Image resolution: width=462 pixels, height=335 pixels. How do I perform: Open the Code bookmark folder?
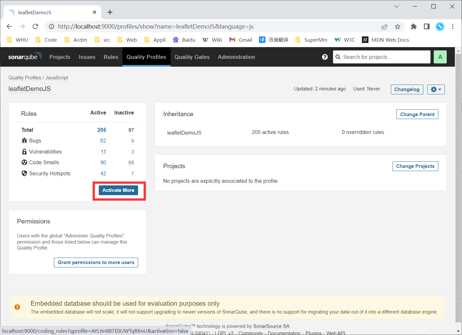click(x=46, y=40)
